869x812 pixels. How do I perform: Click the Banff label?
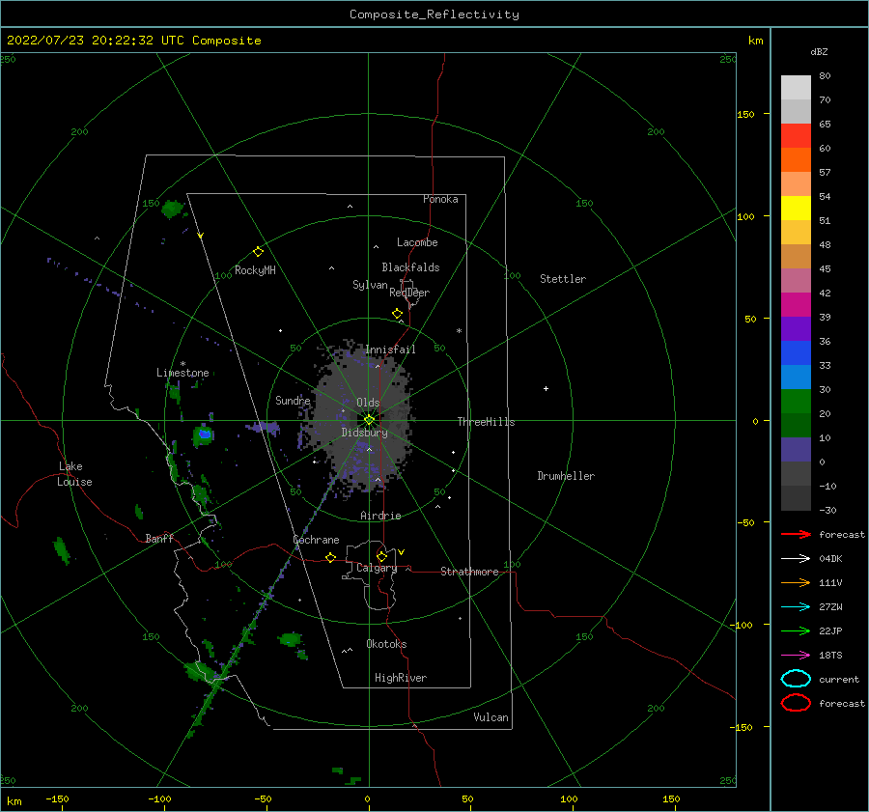pyautogui.click(x=159, y=538)
